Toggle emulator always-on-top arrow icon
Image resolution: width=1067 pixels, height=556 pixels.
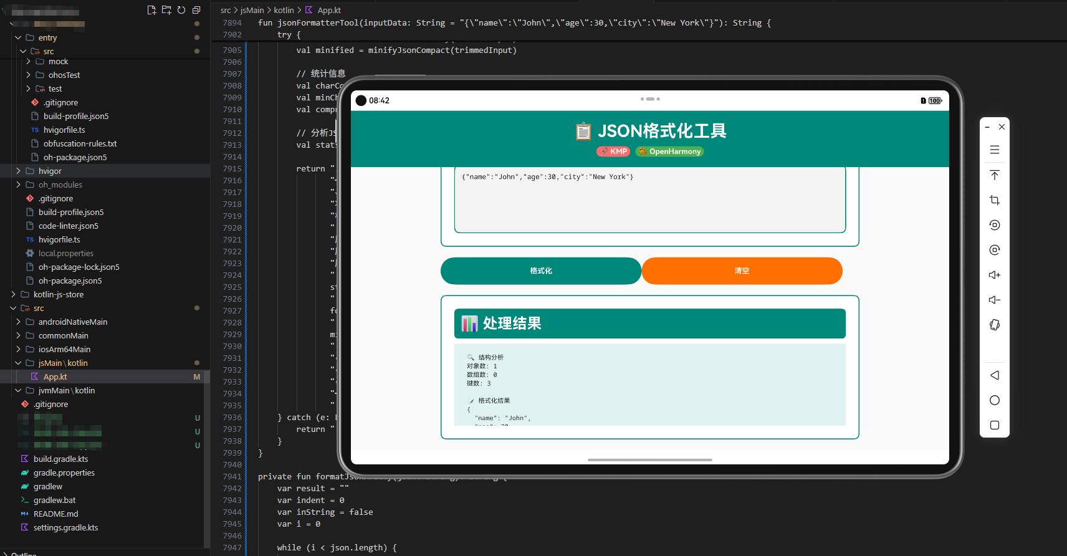[x=995, y=175]
